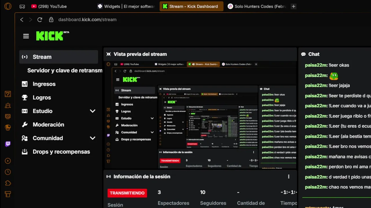
Task: Switch to the Widgets browser tab
Action: [x=126, y=6]
